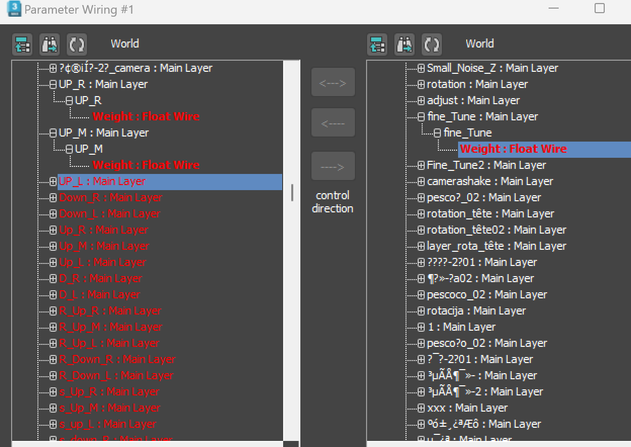Click the two-way wire connection button
The height and width of the screenshot is (447, 631).
point(333,82)
